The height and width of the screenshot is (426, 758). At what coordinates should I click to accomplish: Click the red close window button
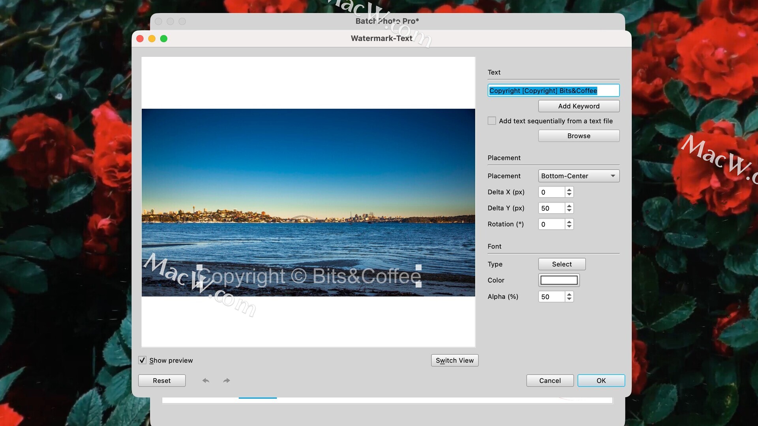click(x=140, y=39)
